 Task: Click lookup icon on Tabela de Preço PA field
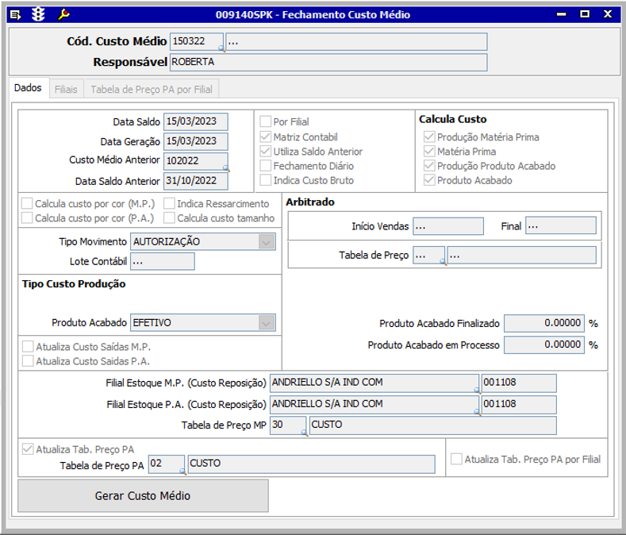point(182,471)
